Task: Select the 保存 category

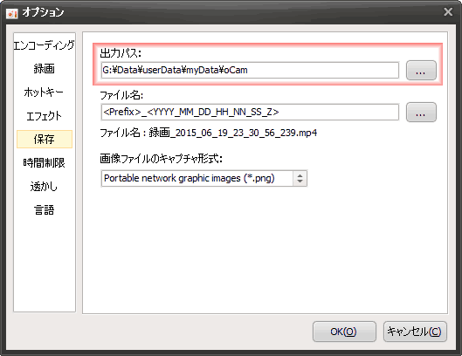Action: pyautogui.click(x=45, y=139)
